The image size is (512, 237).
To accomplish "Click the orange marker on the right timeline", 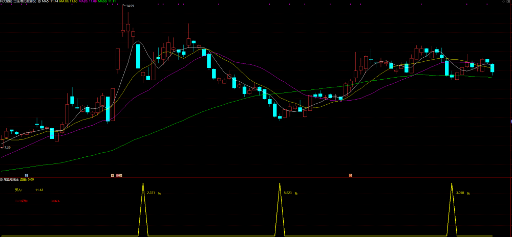I will click(351, 176).
